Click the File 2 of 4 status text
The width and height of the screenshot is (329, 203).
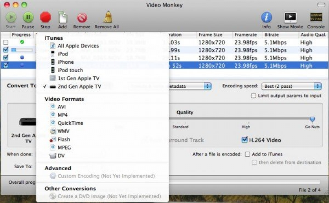[310, 190]
